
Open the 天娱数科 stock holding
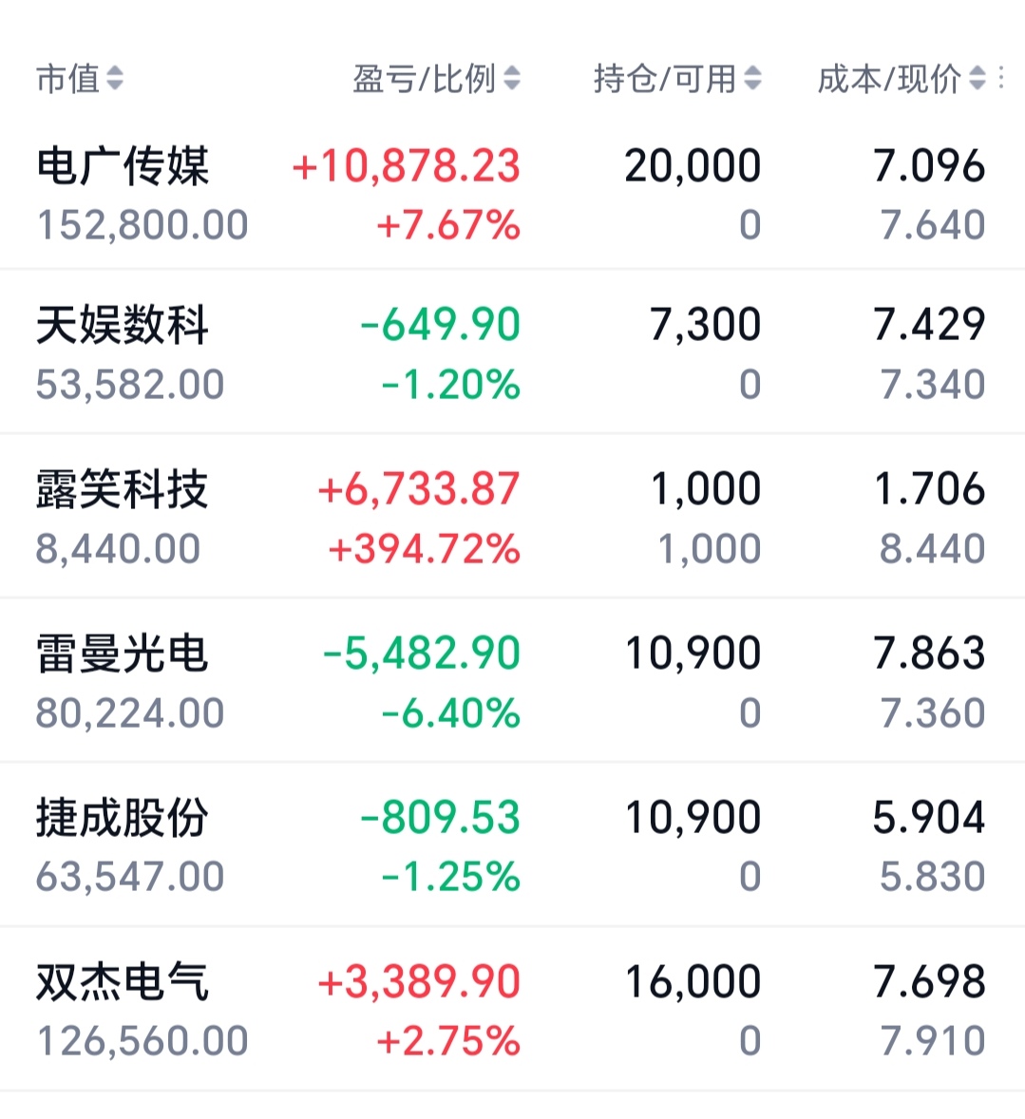point(513,352)
